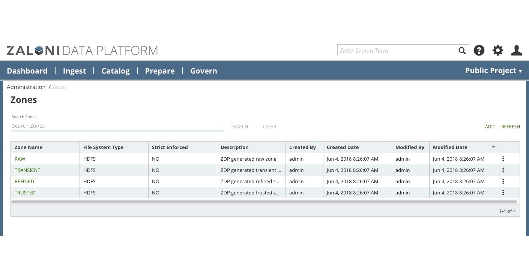This screenshot has height=277, width=529.
Task: Open the kebab menu for the RAW zone
Action: coord(503,159)
